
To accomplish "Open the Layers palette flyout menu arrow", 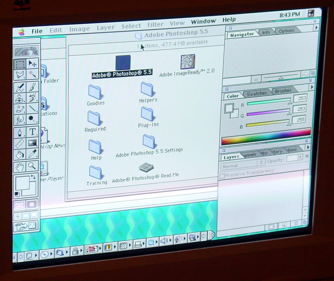I will click(x=308, y=147).
